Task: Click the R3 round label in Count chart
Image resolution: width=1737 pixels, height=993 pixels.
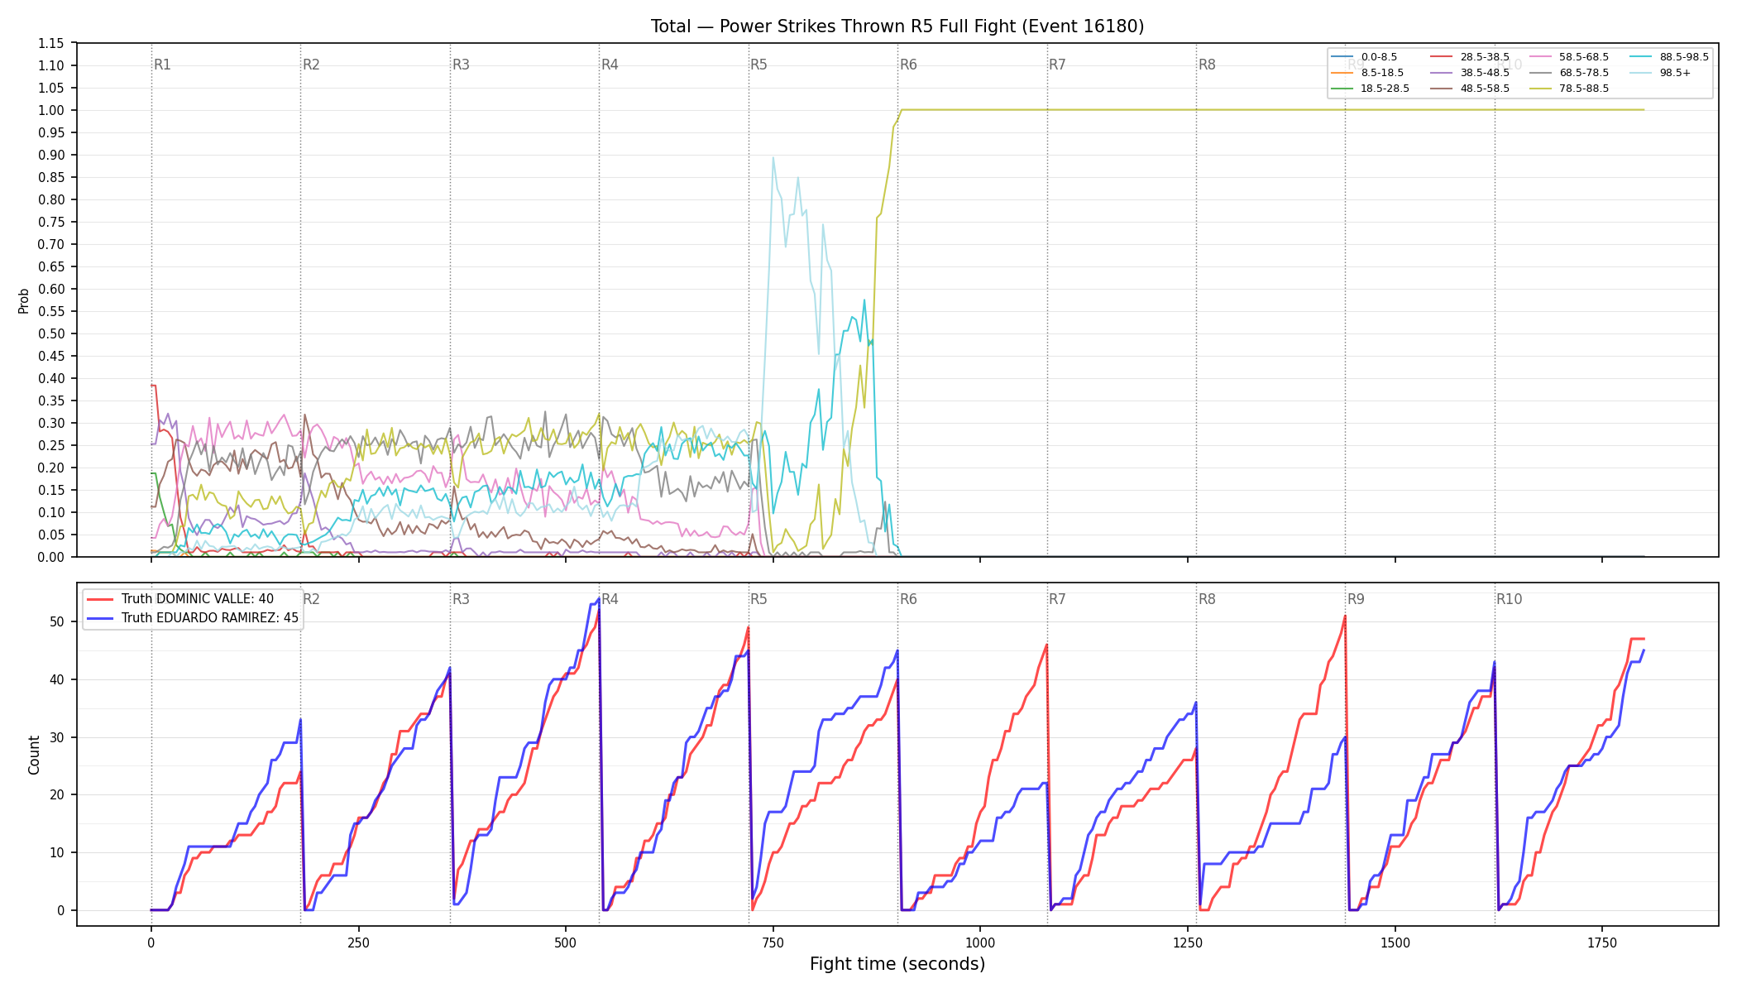Action: click(x=461, y=599)
